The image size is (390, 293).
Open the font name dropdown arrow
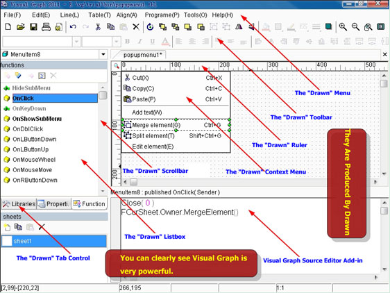[x=76, y=42]
